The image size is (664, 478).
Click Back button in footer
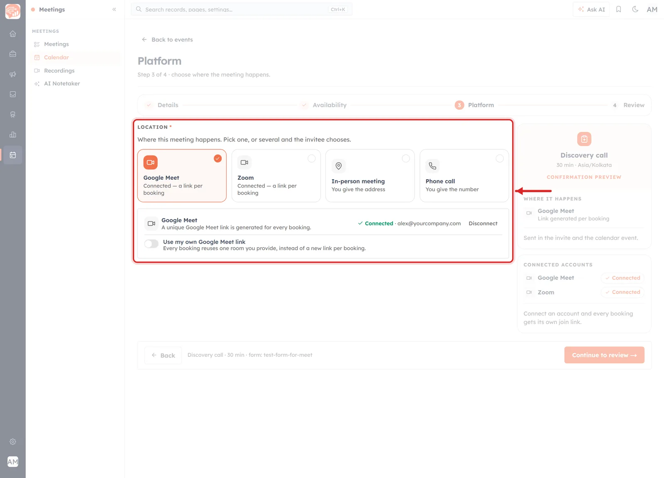163,355
